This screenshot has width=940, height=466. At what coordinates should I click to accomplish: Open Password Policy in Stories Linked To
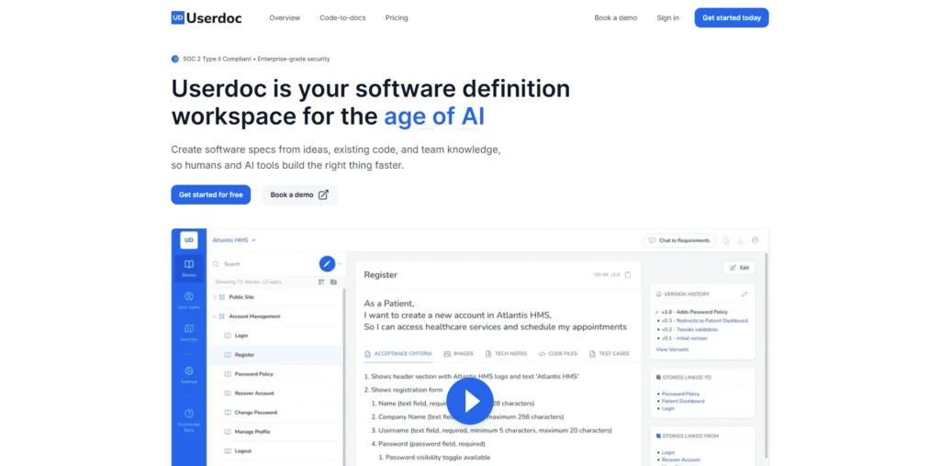(680, 394)
